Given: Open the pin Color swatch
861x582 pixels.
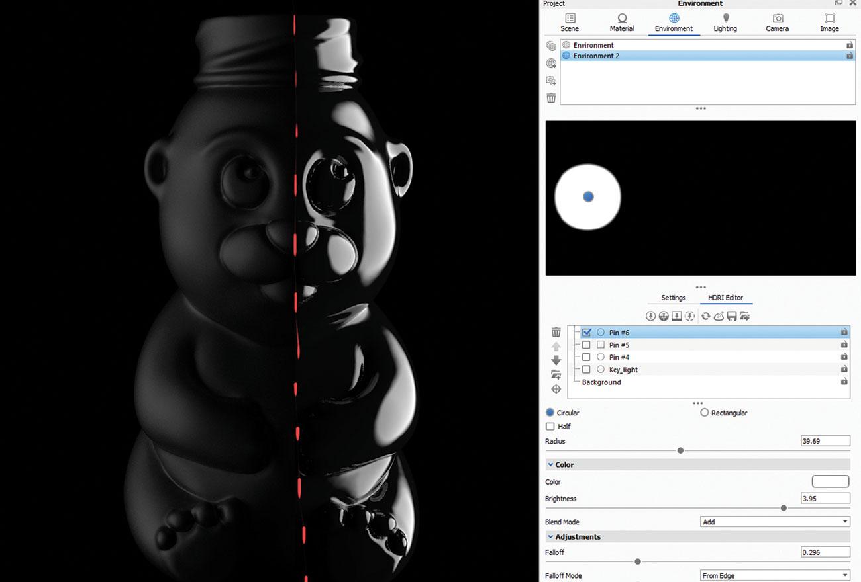Looking at the screenshot, I should pos(830,481).
